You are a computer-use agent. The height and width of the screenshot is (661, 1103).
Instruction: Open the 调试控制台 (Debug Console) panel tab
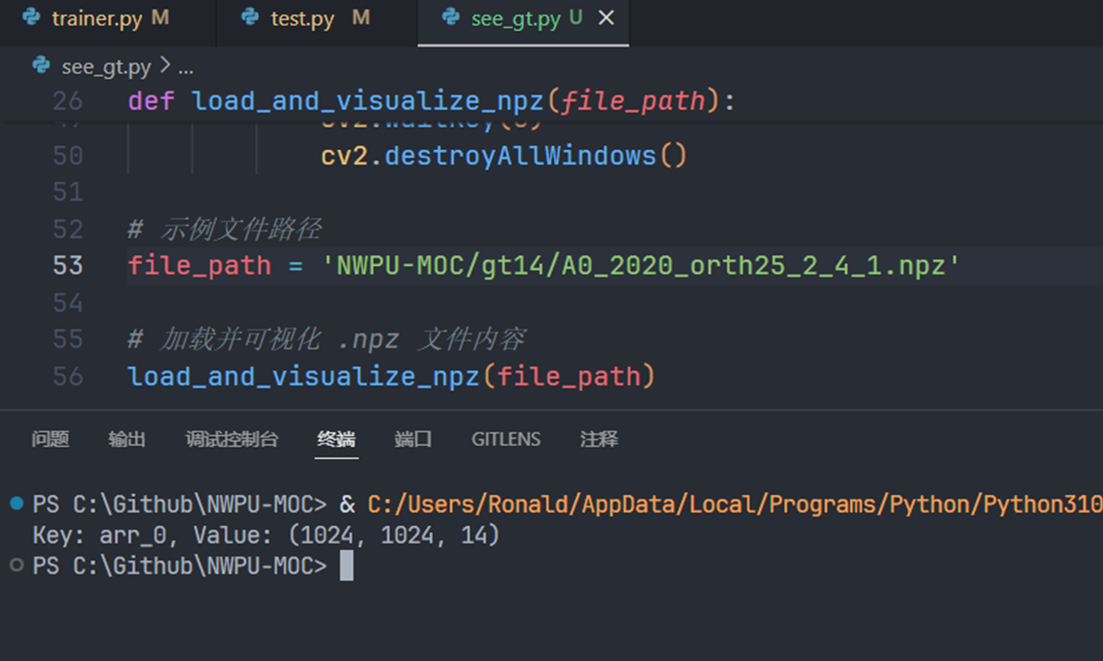[x=232, y=439]
